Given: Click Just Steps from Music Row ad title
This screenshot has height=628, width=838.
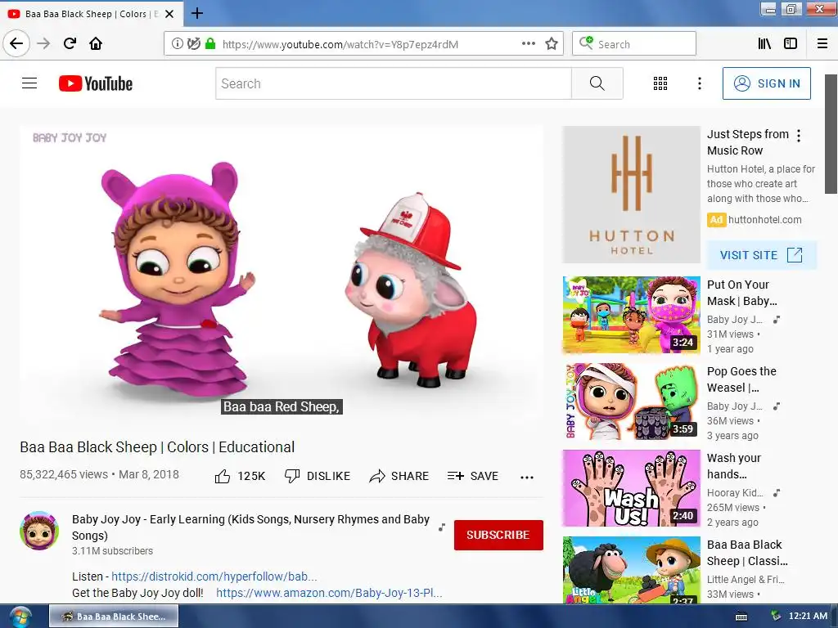Looking at the screenshot, I should click(748, 142).
